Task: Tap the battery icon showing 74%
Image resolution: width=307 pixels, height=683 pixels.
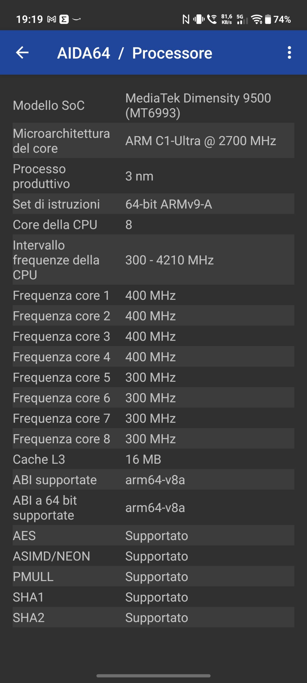Action: 268,19
